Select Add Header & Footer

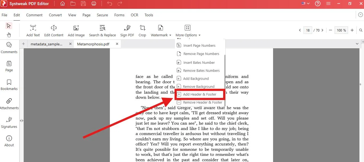click(x=199, y=94)
